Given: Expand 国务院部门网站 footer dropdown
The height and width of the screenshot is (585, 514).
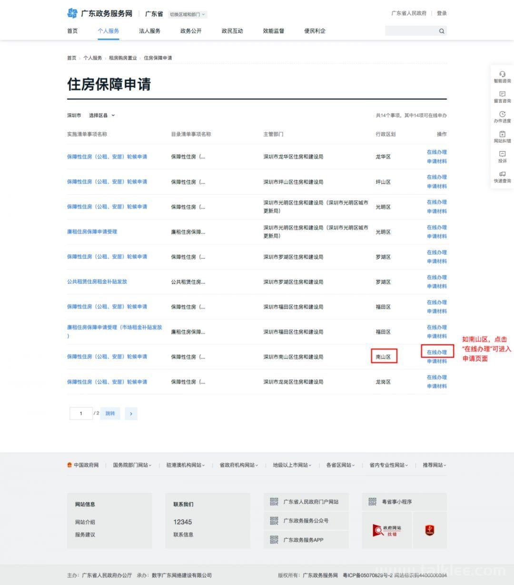Looking at the screenshot, I should coord(132,465).
